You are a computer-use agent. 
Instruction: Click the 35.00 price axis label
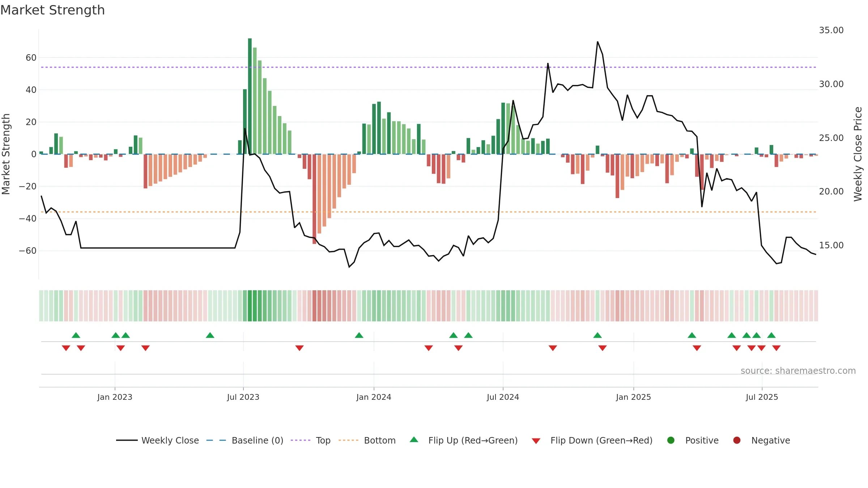tap(831, 30)
